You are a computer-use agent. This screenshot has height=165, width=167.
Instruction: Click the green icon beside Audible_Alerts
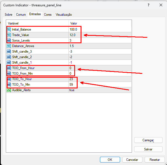pyautogui.click(x=9, y=90)
